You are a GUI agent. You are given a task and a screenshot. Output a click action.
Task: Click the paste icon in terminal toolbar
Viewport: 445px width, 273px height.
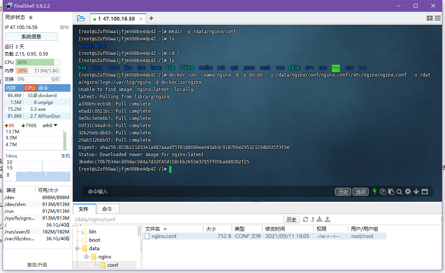pyautogui.click(x=391, y=192)
